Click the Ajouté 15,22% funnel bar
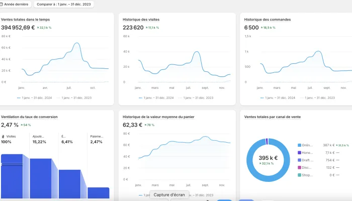Image resolution: width=352 pixels, height=201 pixels. 41,178
